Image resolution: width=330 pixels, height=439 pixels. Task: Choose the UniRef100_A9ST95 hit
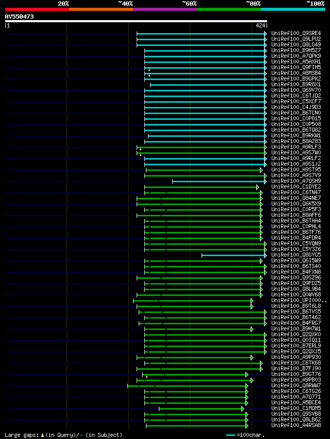click(x=296, y=170)
